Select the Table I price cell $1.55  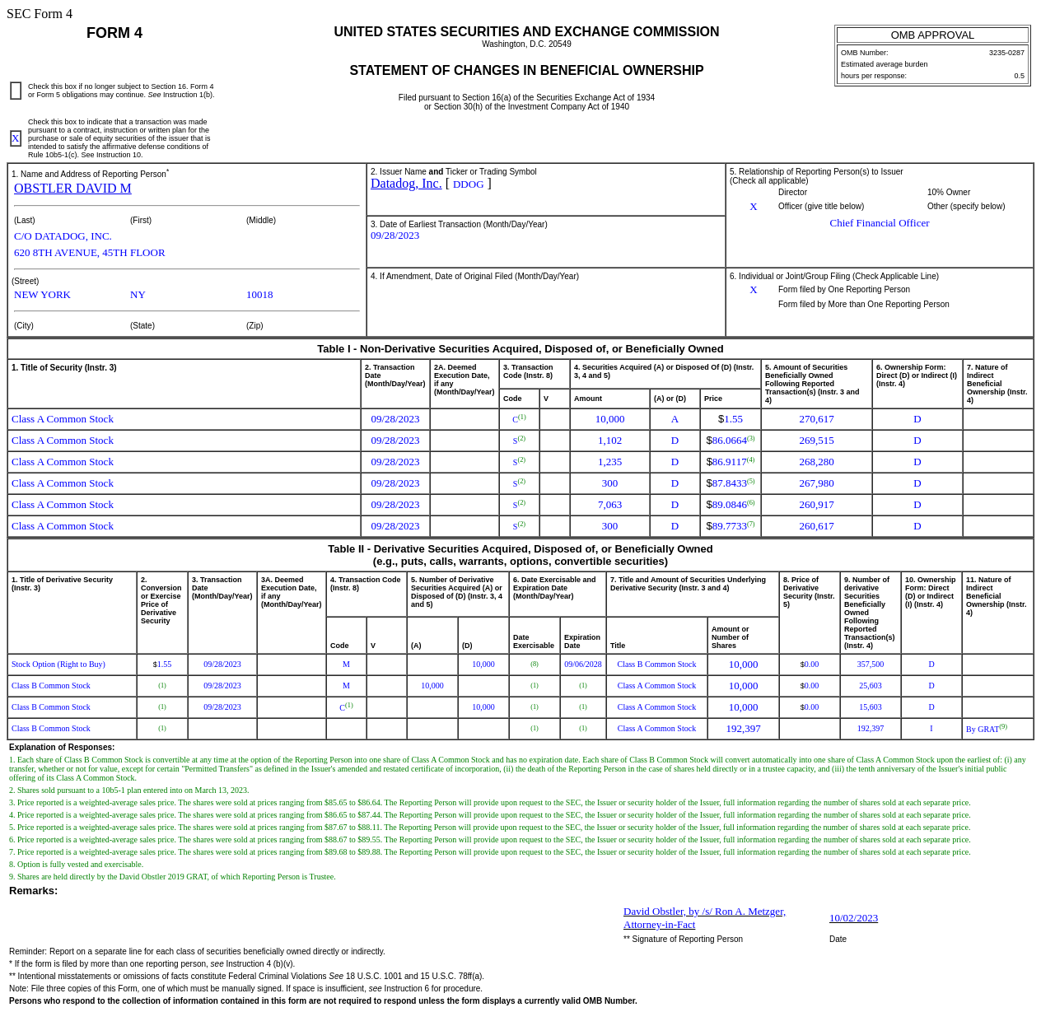pos(731,419)
